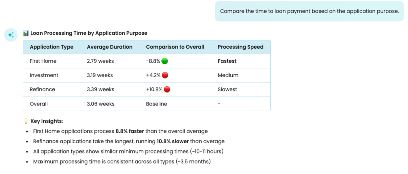
Task: Click the 3.39 weeks duration cell
Action: coord(100,89)
